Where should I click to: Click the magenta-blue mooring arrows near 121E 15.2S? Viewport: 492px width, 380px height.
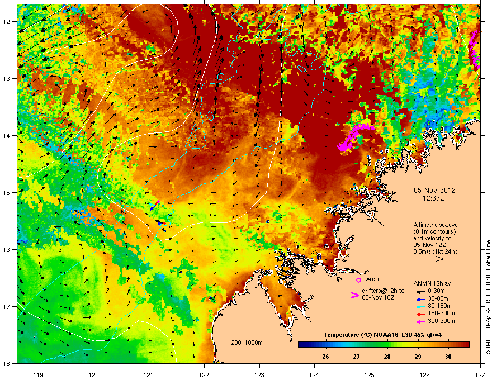pos(154,205)
